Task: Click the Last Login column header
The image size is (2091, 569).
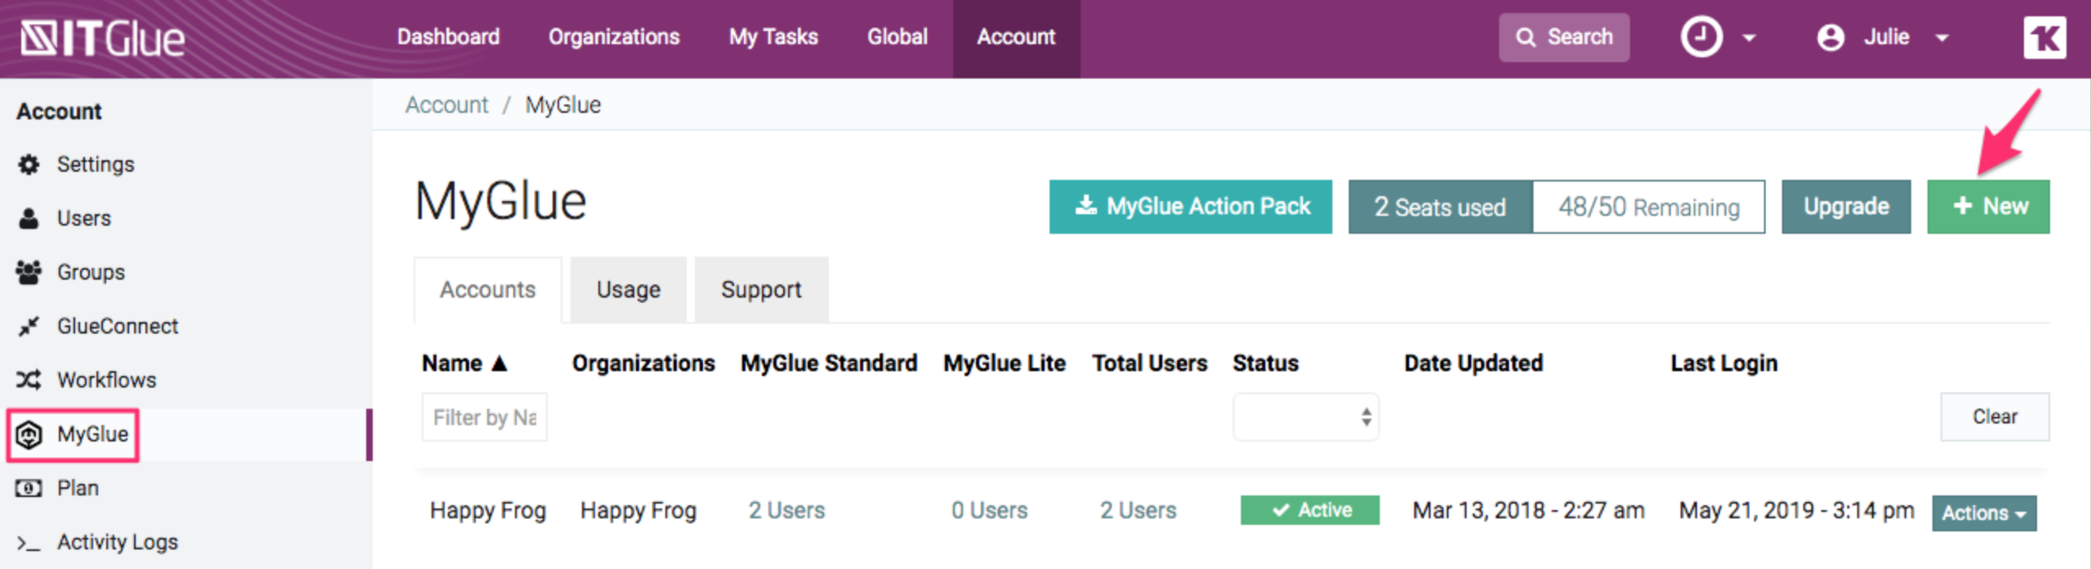Action: pos(1723,363)
